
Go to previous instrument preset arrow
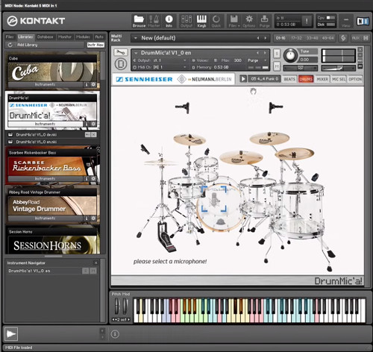pyautogui.click(x=258, y=53)
